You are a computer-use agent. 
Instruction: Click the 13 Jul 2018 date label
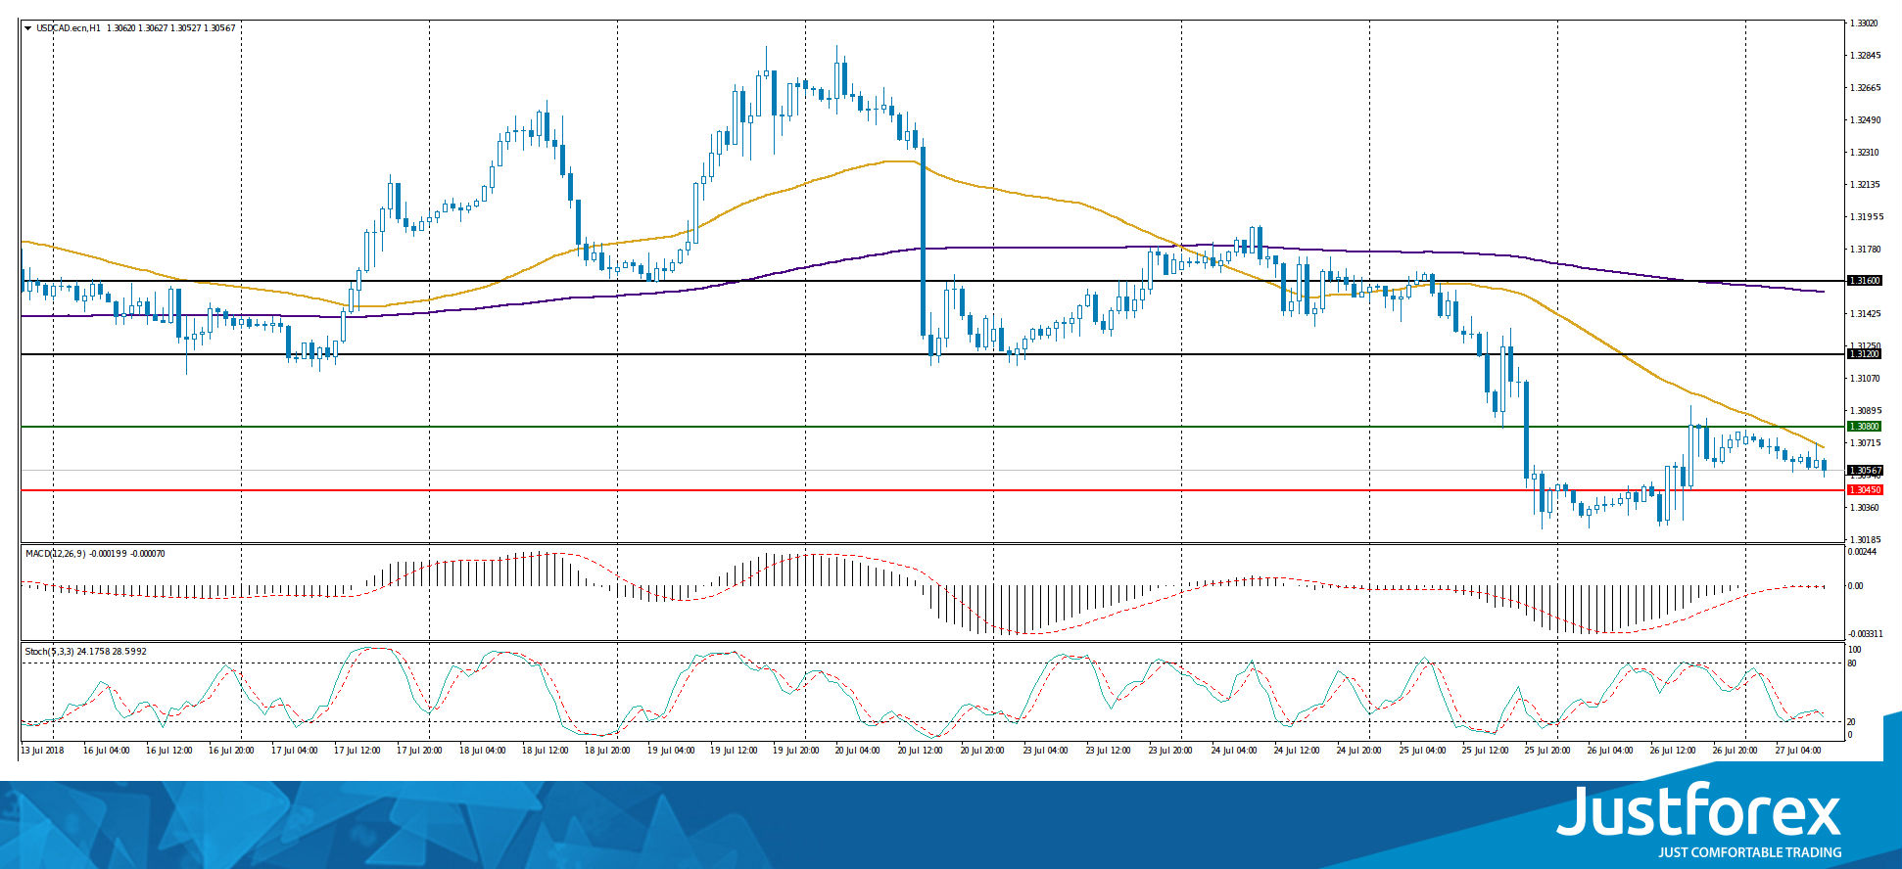[x=43, y=751]
